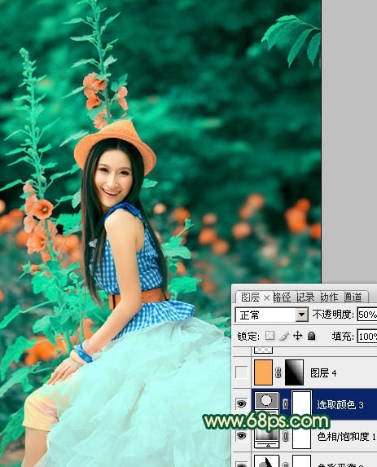Click the 不透明度 opacity field showing 50%
The height and width of the screenshot is (467, 377).
(367, 315)
